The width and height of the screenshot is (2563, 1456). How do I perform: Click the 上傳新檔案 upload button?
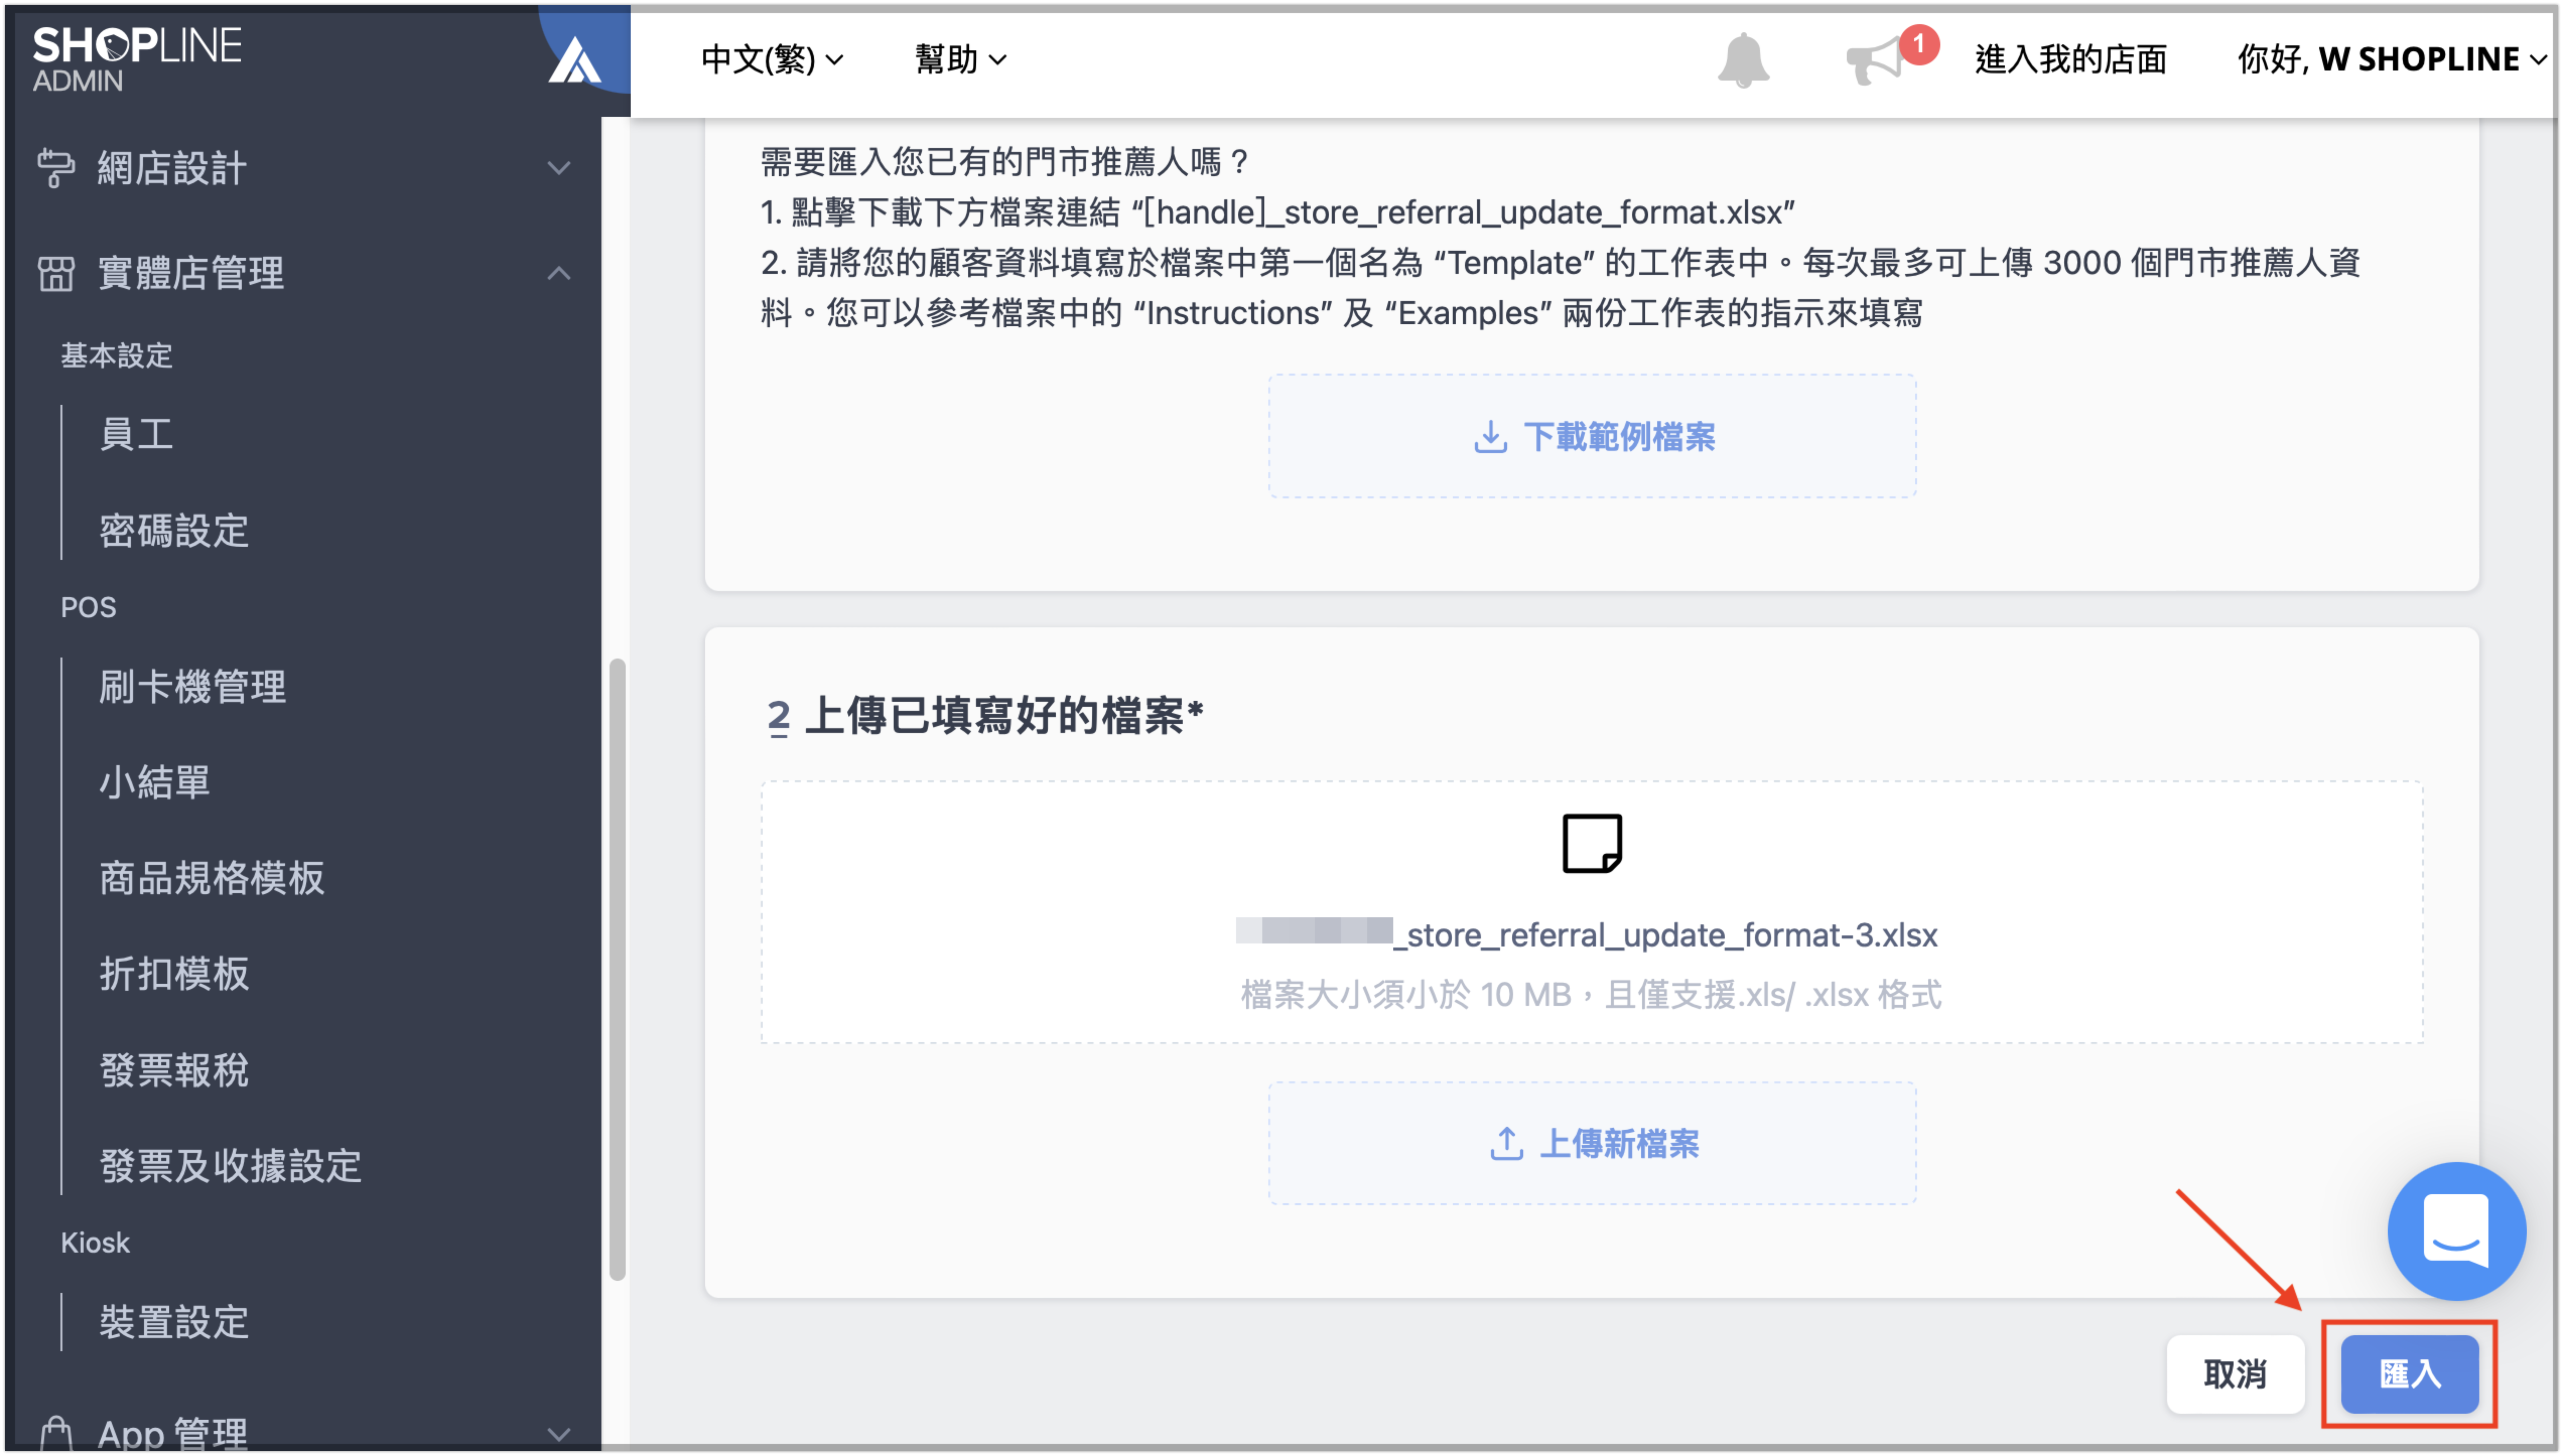(1592, 1143)
